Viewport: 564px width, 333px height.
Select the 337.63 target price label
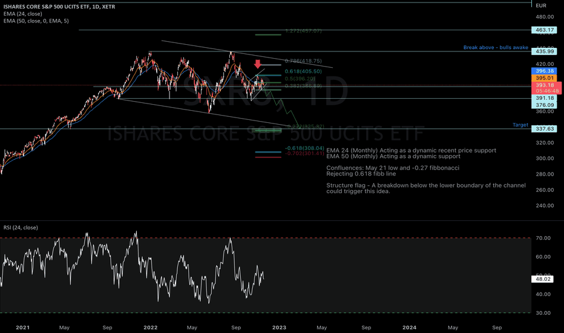[x=544, y=129]
